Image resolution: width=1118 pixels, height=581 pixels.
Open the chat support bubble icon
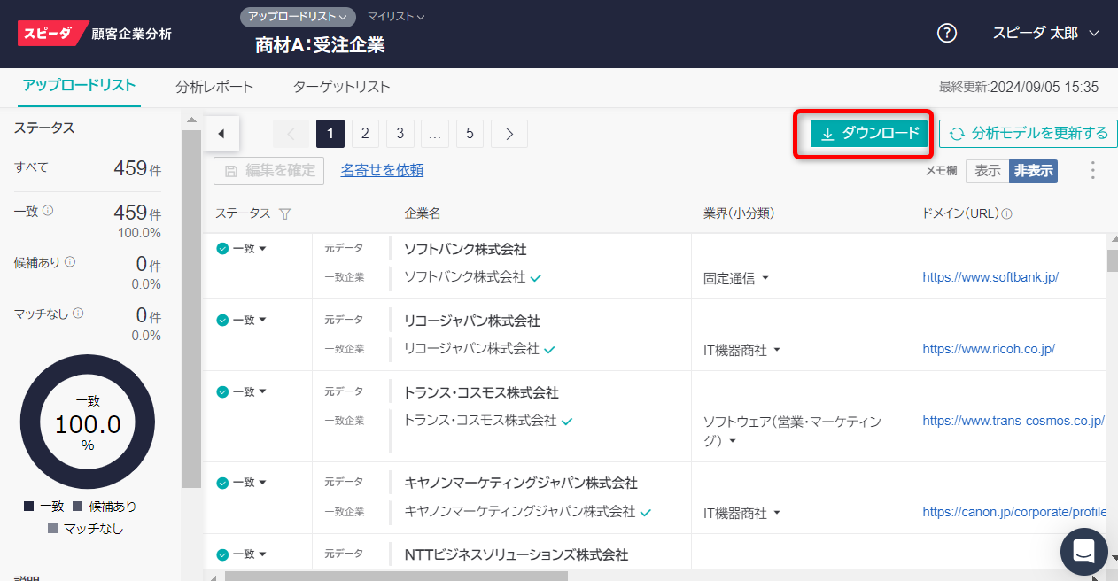click(x=1083, y=551)
